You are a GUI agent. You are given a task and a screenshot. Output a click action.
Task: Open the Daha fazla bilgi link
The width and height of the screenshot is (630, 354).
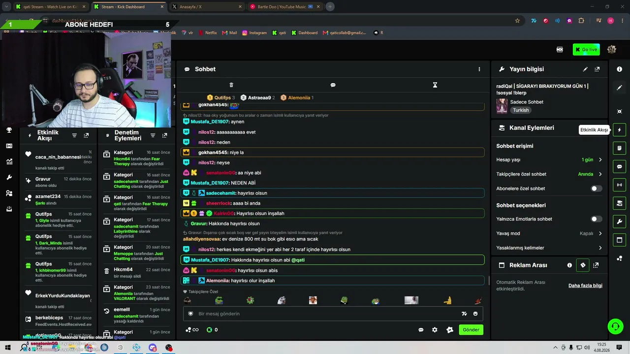tap(585, 286)
